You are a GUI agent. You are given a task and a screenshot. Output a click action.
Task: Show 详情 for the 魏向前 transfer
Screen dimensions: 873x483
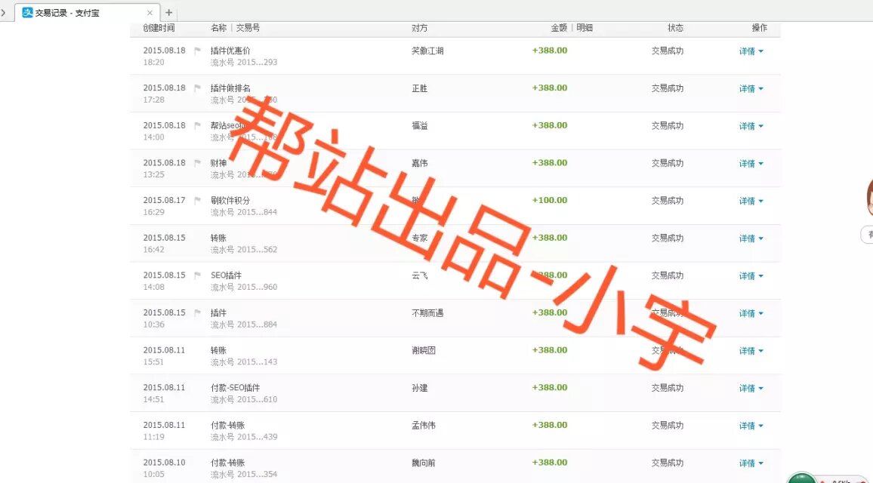[x=751, y=463]
